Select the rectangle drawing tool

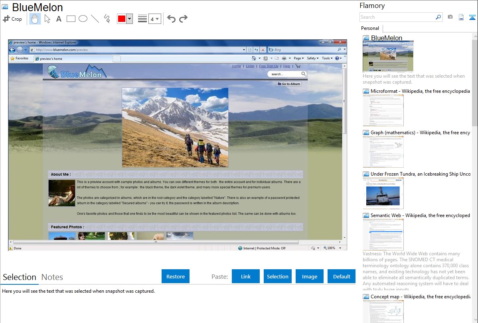pos(71,19)
